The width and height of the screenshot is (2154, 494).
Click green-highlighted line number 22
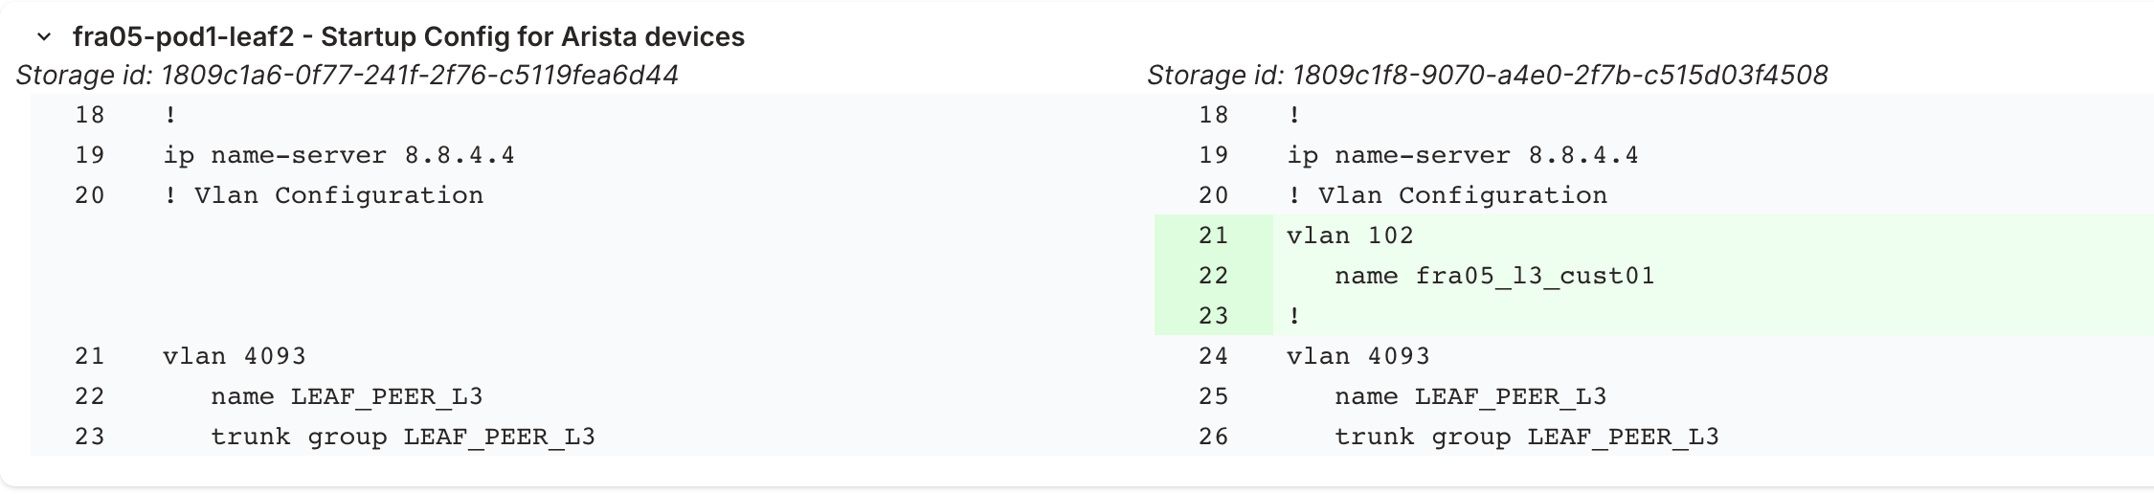coord(1213,276)
